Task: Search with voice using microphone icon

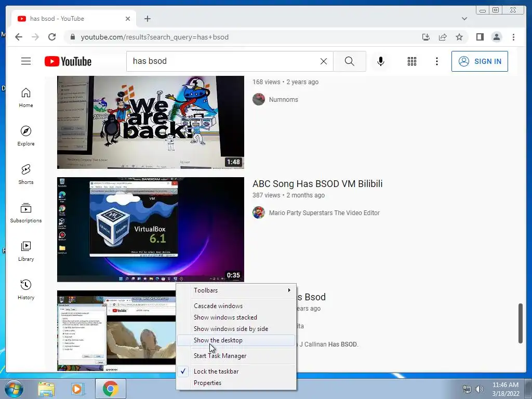Action: tap(381, 61)
